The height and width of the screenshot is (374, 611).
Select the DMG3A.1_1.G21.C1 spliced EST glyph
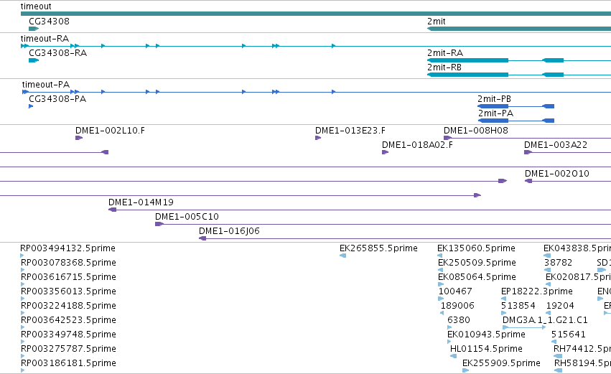[524, 327]
